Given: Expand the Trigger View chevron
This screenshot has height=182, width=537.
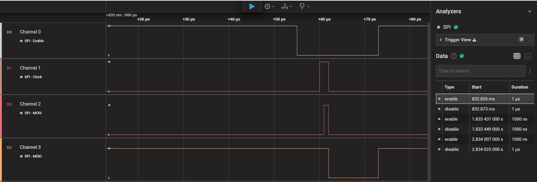Looking at the screenshot, I should pyautogui.click(x=441, y=40).
